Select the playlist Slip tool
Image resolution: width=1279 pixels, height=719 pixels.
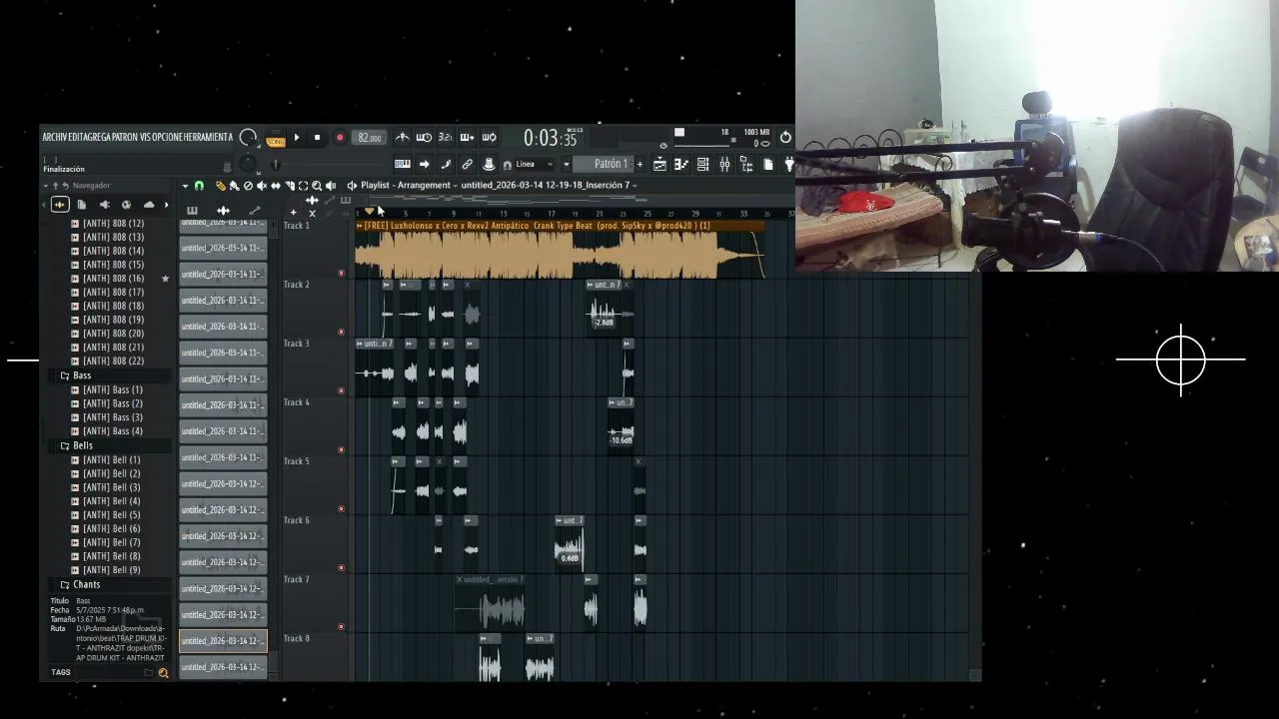click(x=276, y=186)
